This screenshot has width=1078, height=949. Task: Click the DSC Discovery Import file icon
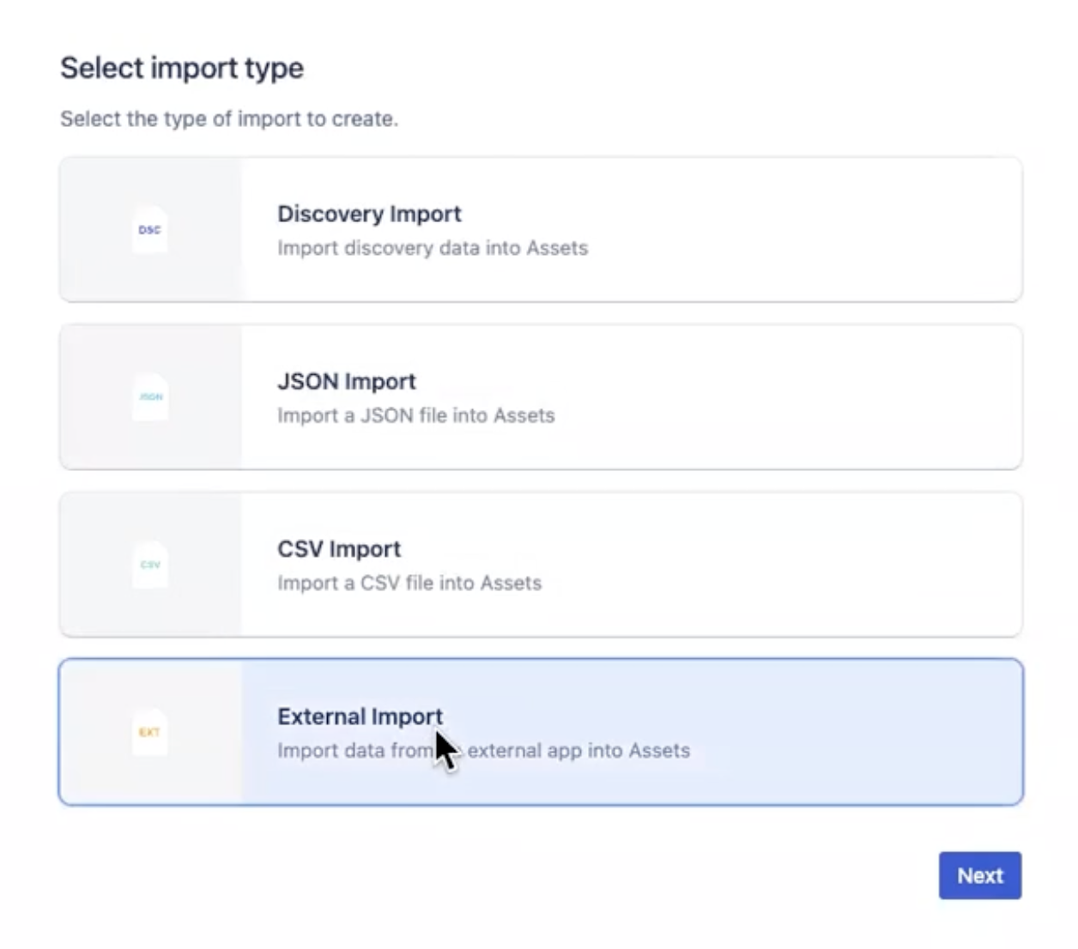[149, 229]
